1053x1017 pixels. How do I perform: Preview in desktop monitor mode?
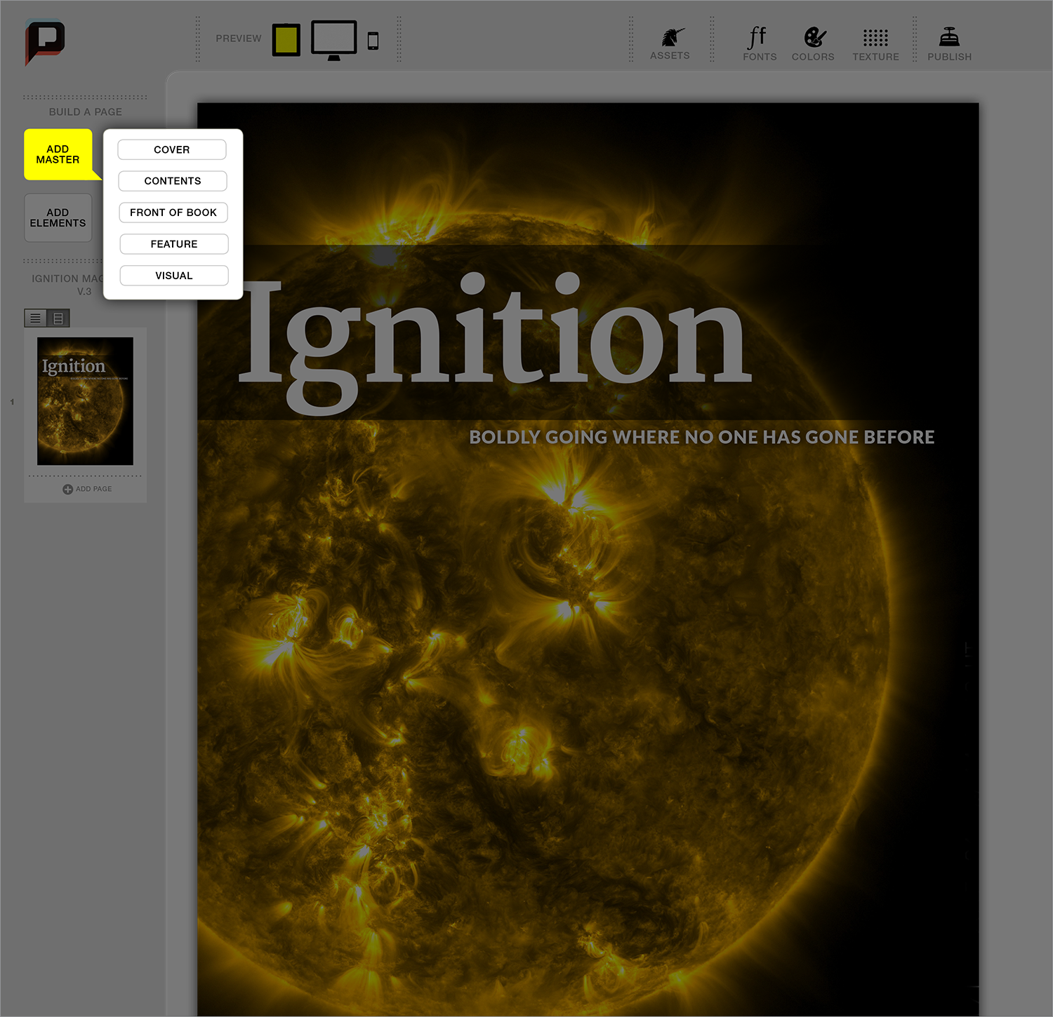(334, 41)
